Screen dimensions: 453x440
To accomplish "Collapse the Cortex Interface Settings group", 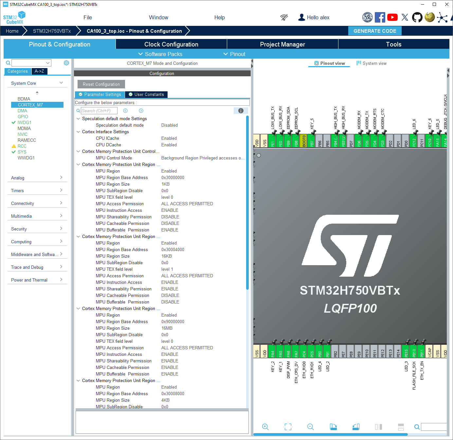I will coord(78,132).
